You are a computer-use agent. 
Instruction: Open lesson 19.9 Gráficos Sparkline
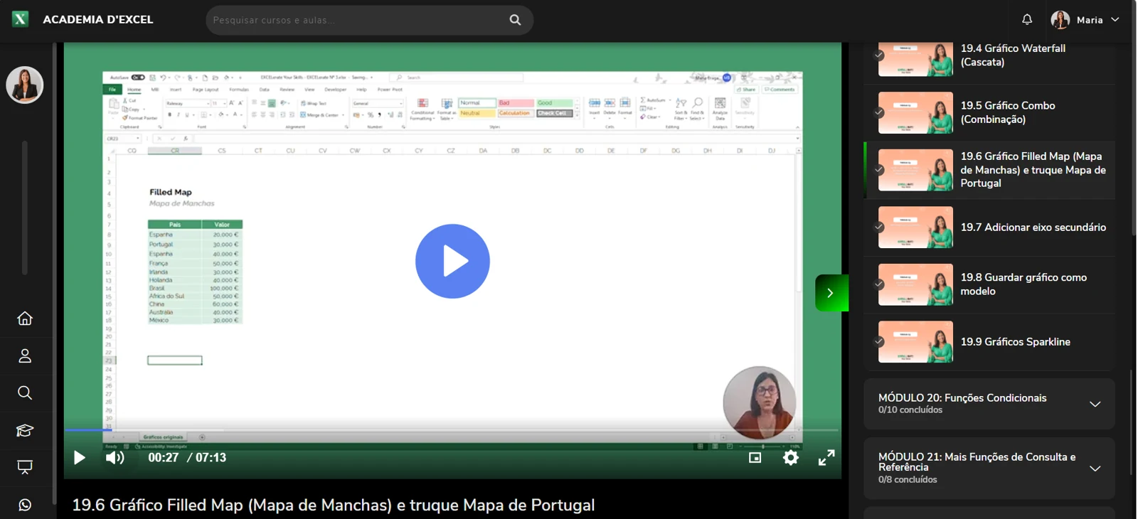[989, 342]
